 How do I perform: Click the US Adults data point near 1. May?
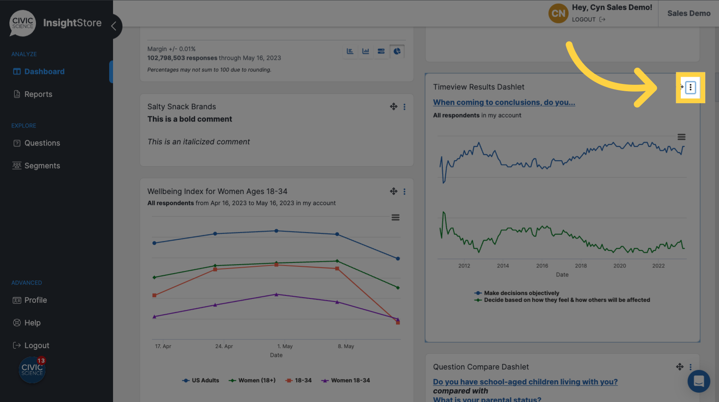click(x=276, y=231)
